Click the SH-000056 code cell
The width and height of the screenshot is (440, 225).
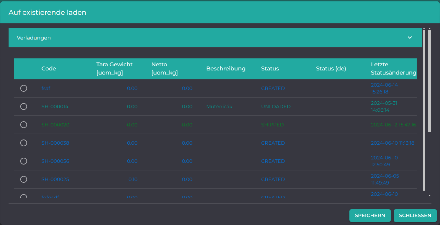(x=55, y=161)
